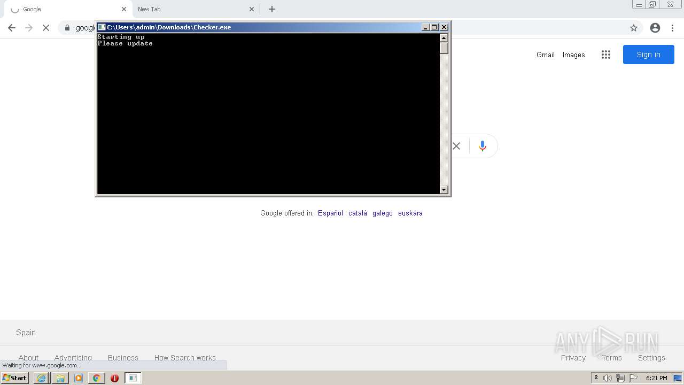Open the Advertising footer link
The image size is (684, 385).
coord(73,358)
